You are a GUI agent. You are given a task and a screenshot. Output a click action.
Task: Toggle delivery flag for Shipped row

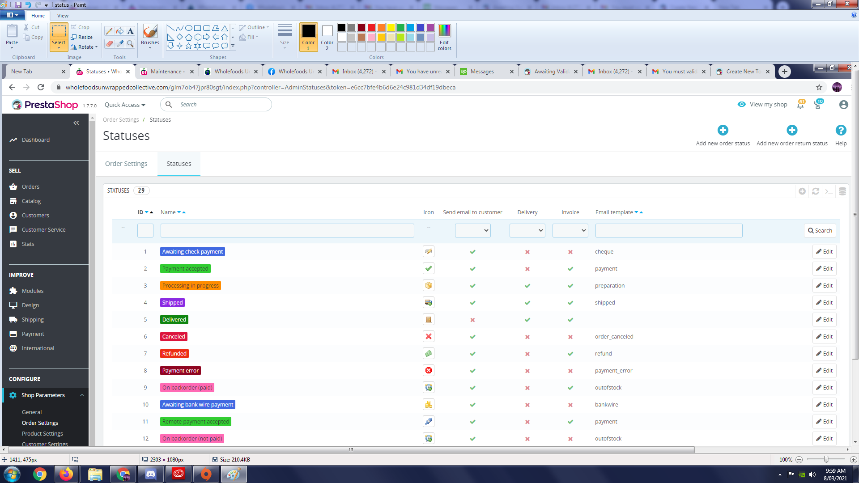[x=527, y=303]
